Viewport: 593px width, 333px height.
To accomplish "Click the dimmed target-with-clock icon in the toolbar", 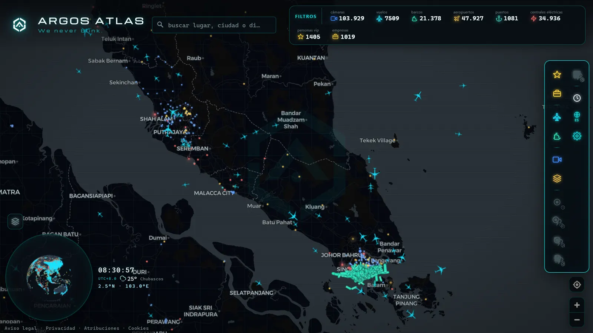I will point(558,203).
